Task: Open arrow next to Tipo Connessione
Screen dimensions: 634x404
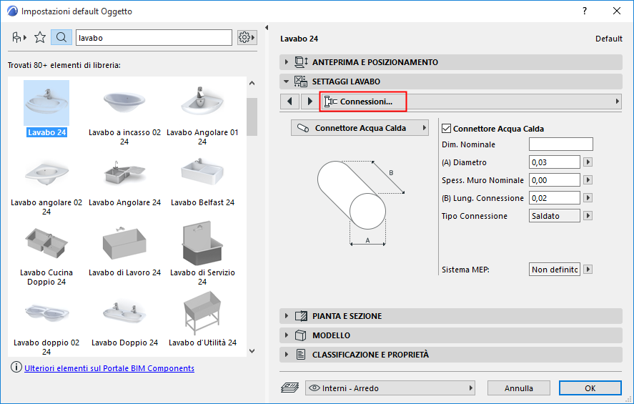Action: click(588, 215)
